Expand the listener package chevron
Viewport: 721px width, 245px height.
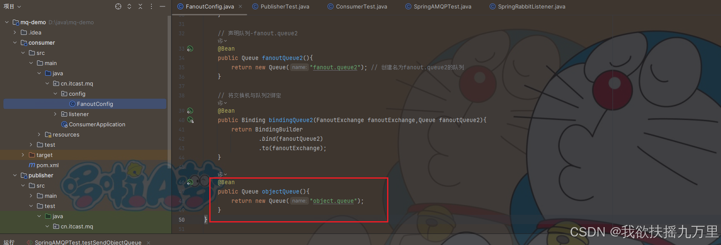pos(55,114)
